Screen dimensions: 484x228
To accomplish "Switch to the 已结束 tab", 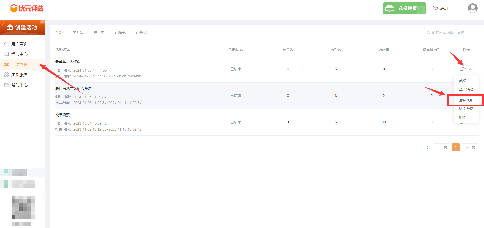I will 120,32.
